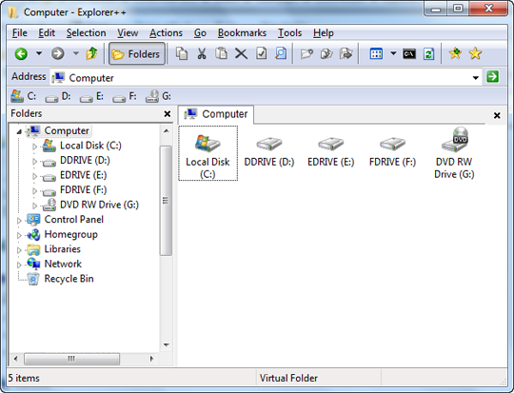Open the View menu
This screenshot has width=514, height=393.
point(128,33)
